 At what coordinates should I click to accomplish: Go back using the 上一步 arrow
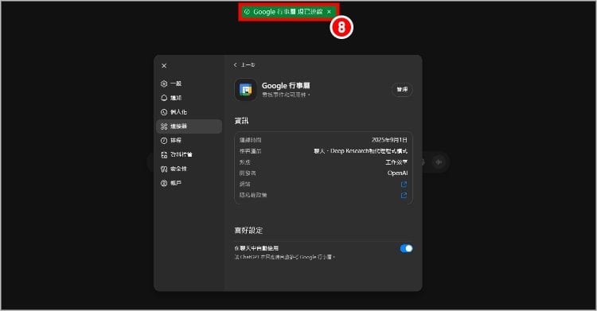tap(244, 64)
